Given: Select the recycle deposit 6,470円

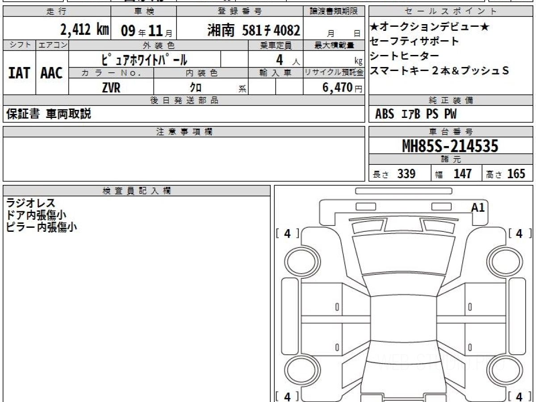Looking at the screenshot, I should pyautogui.click(x=343, y=88).
